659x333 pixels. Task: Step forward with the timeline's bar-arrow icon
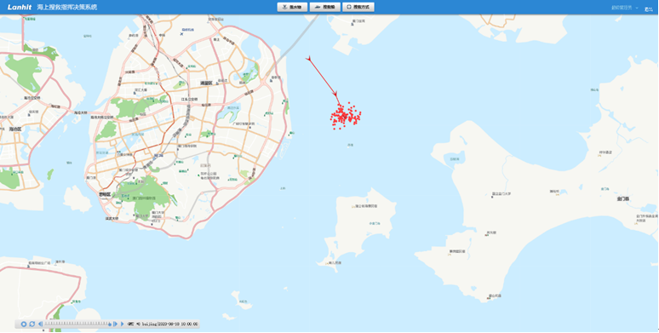115,324
